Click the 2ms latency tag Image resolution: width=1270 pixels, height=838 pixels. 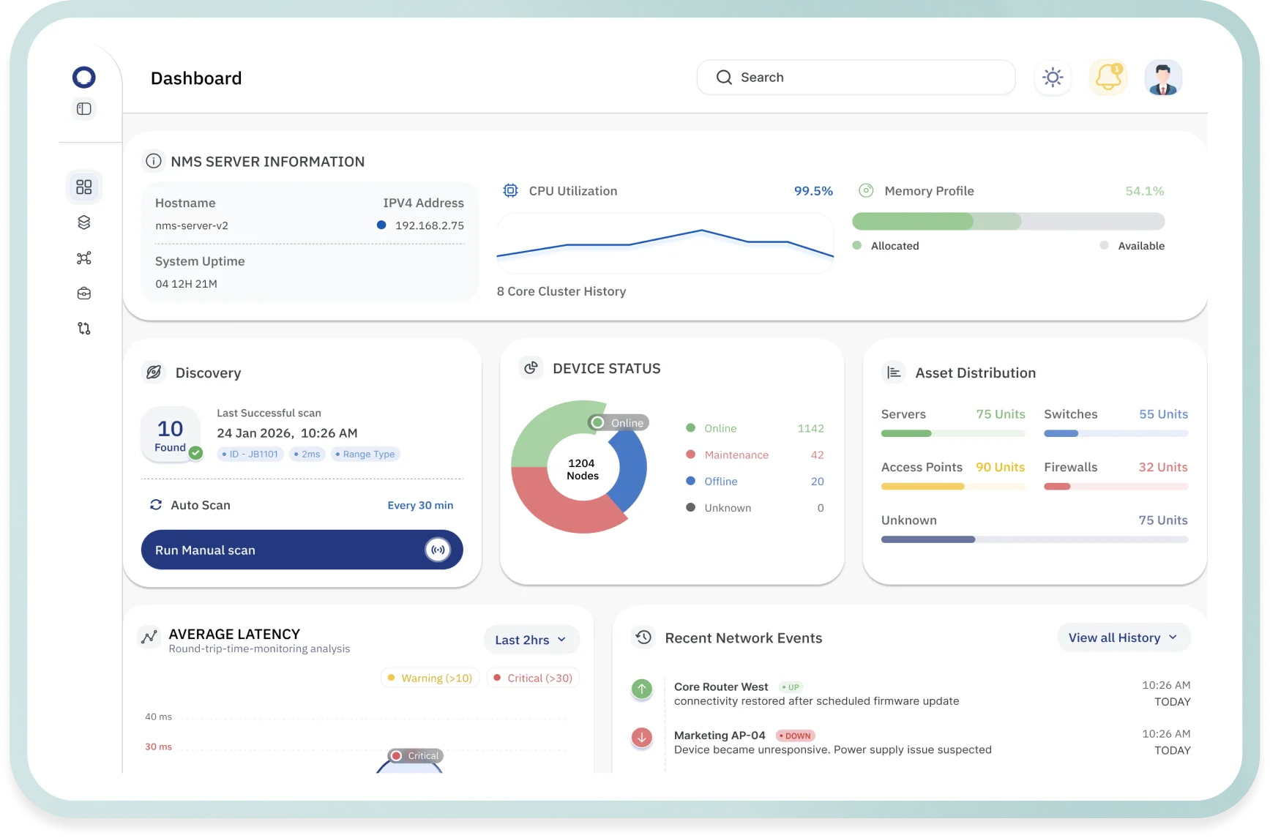[307, 454]
